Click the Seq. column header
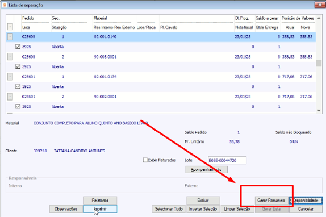 pos(56,18)
